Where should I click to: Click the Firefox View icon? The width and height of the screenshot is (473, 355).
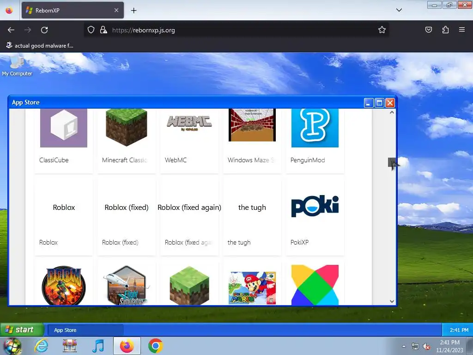[x=9, y=10]
